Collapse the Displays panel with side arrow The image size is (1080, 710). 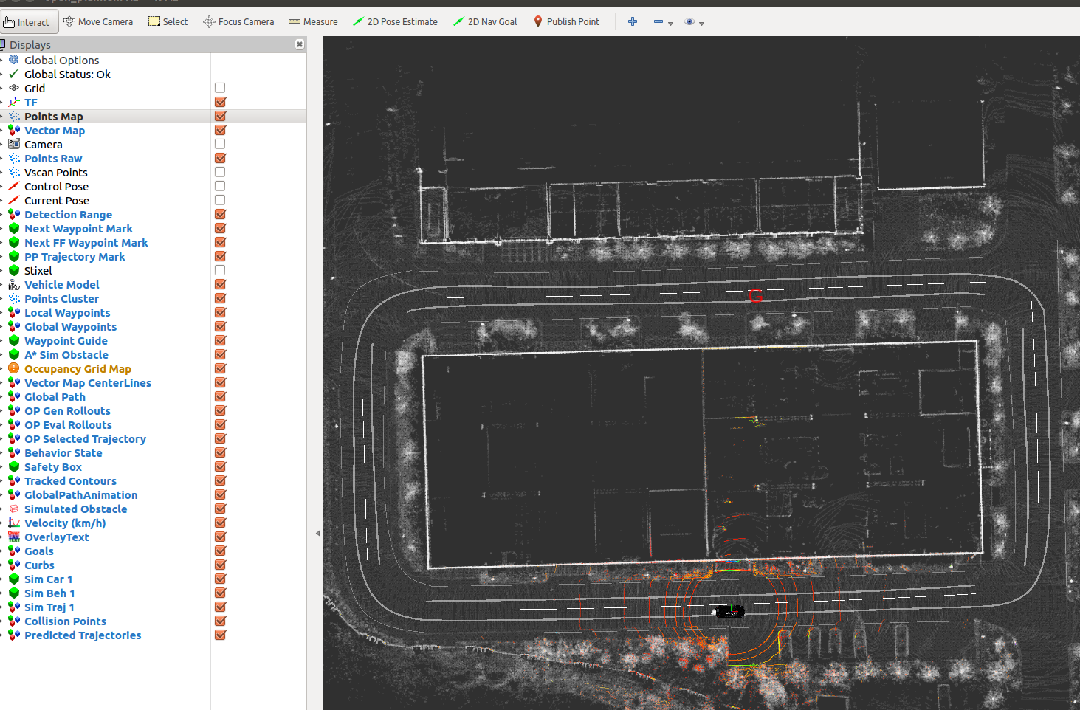[317, 532]
